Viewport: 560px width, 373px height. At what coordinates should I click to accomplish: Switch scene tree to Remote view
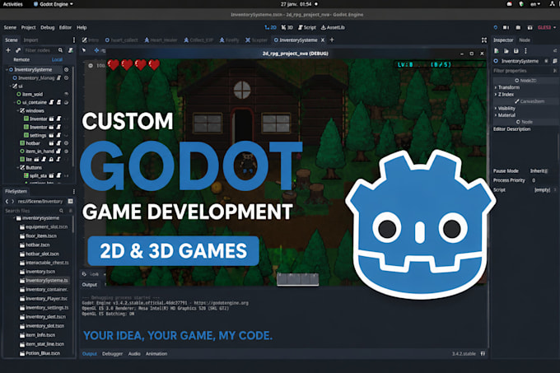(x=21, y=59)
